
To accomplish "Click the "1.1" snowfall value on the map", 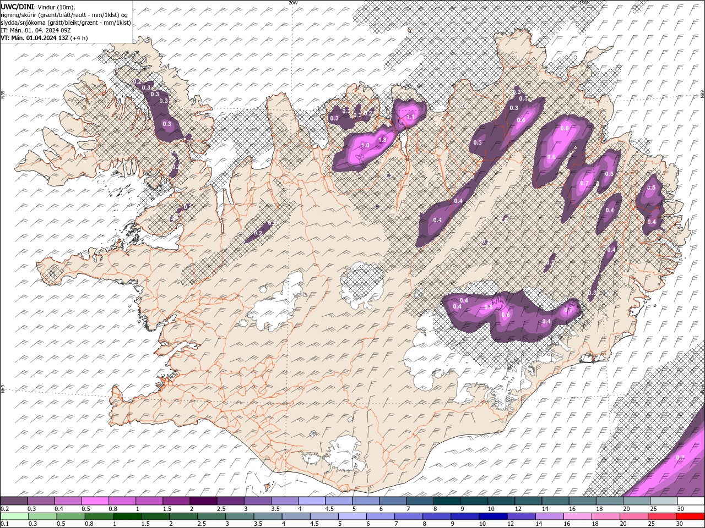I will [410, 117].
